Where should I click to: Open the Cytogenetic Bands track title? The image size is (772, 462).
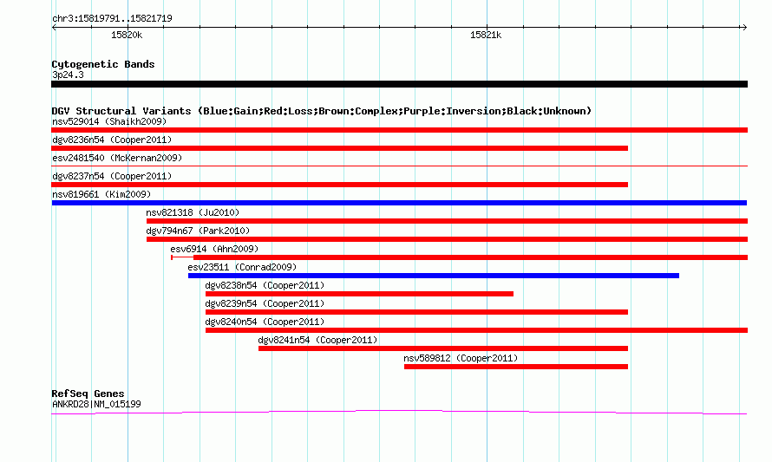pyautogui.click(x=103, y=64)
